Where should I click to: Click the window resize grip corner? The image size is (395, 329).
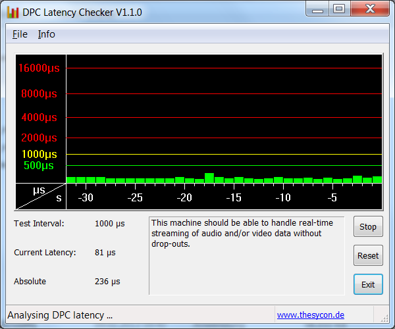[384, 318]
